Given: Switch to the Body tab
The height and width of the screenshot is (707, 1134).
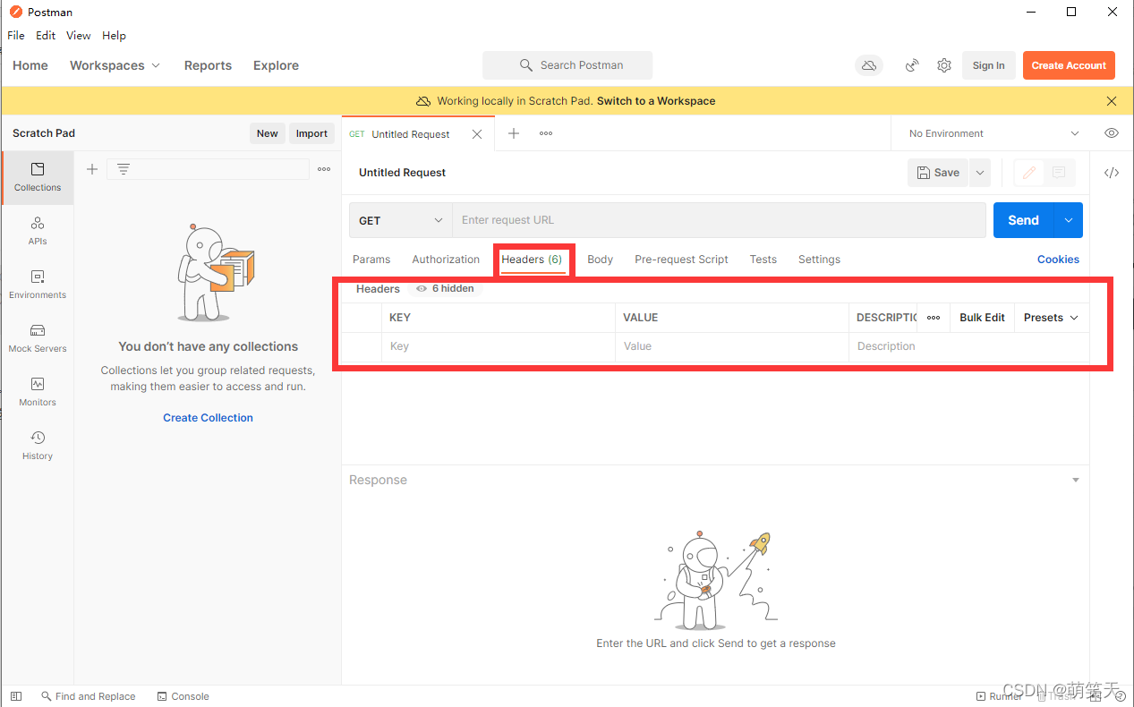Looking at the screenshot, I should (600, 260).
